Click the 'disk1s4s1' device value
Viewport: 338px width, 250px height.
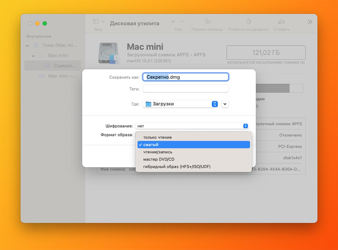(292, 158)
